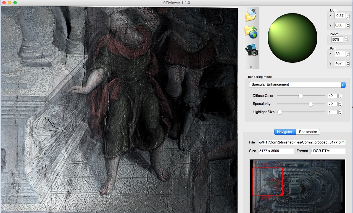Screen dimensions: 353x213
Task: Click the open local file folder icon
Action: pyautogui.click(x=251, y=15)
